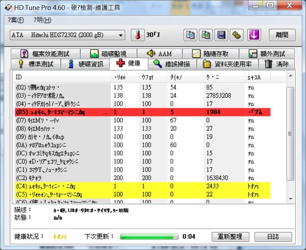Image resolution: width=306 pixels, height=250 pixels.
Task: Switch to the 檔案效能測試 tab
Action: pos(45,53)
